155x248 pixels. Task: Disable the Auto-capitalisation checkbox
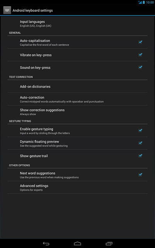click(140, 42)
